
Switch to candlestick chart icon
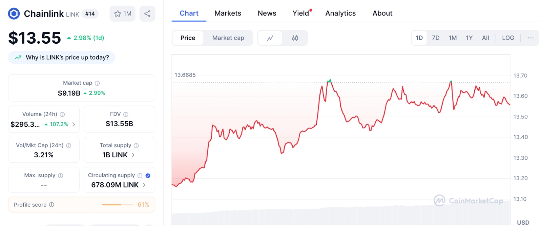pos(295,38)
